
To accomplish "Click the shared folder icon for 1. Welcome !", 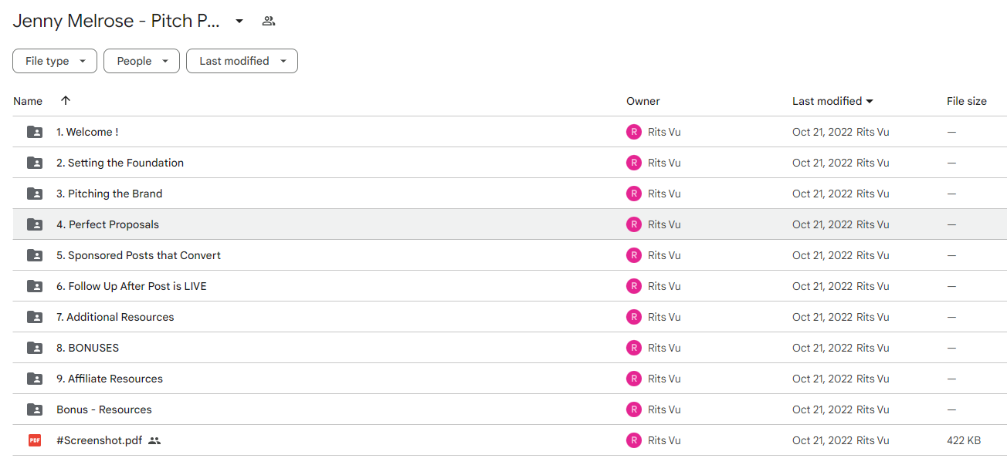I will click(x=35, y=132).
